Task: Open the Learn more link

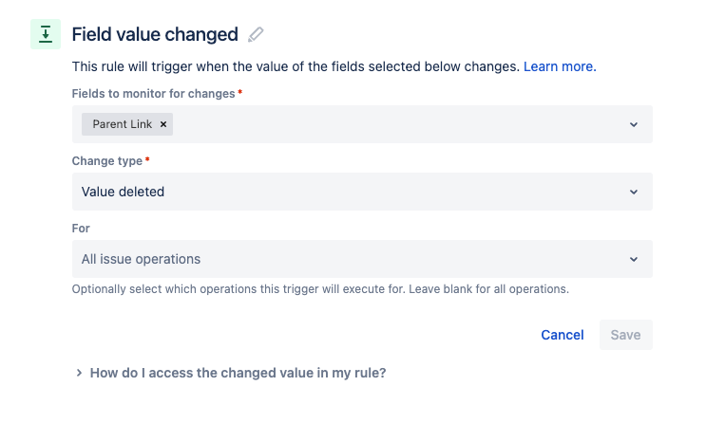Action: pyautogui.click(x=560, y=66)
